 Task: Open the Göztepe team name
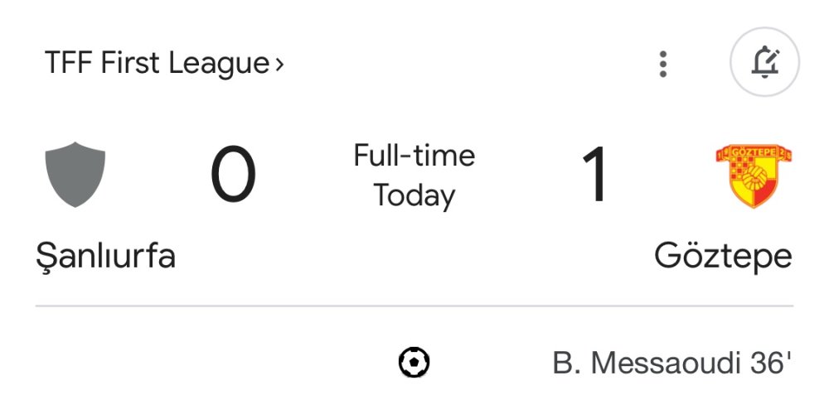[723, 256]
